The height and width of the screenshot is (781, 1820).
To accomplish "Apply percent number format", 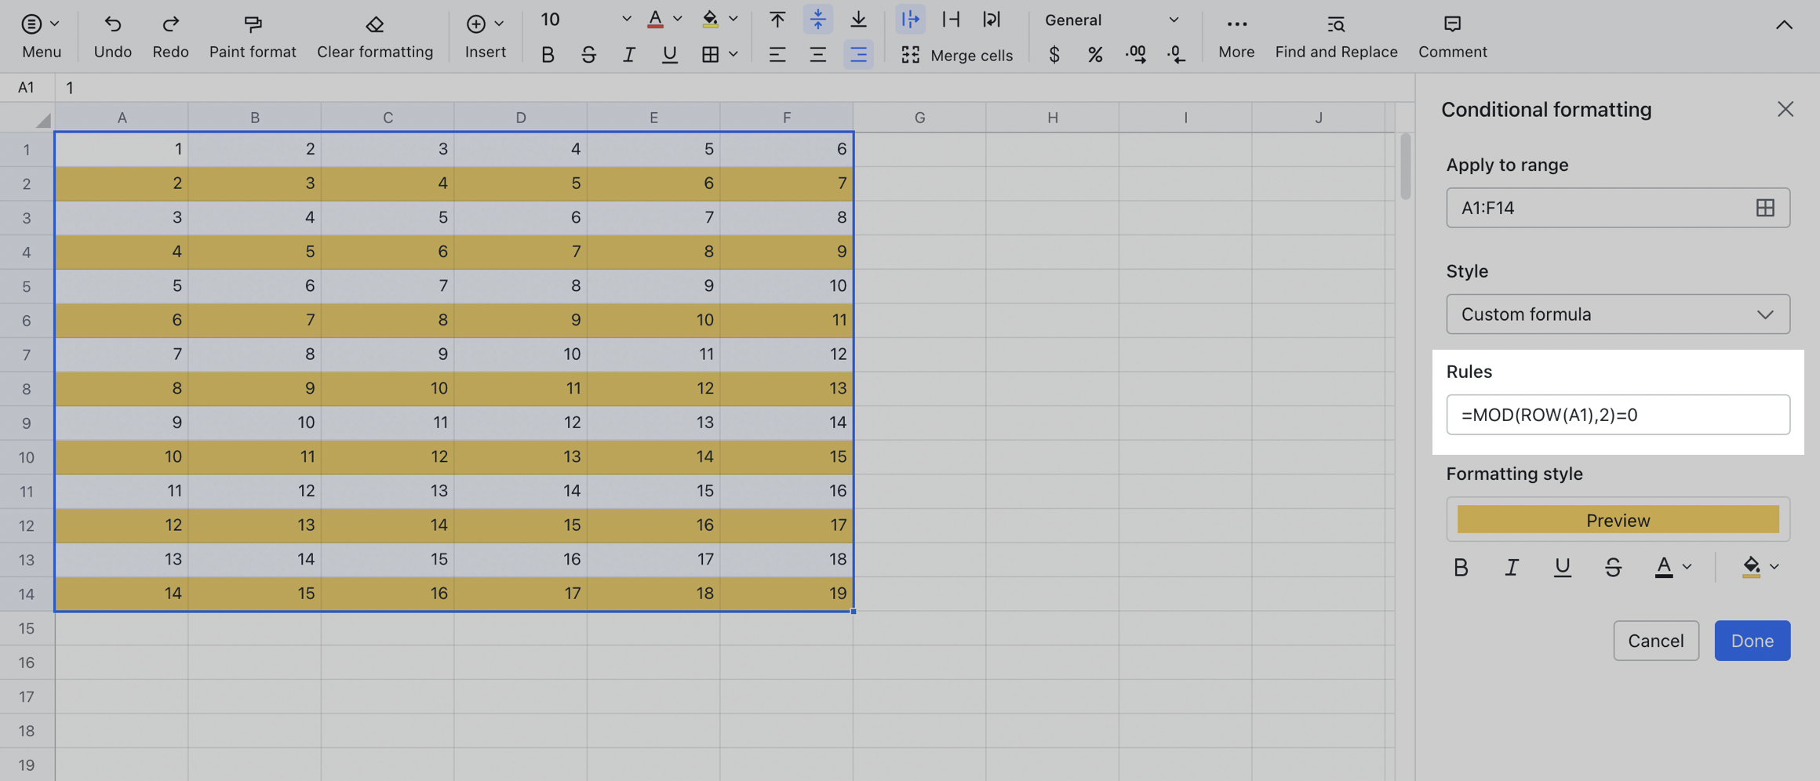I will pyautogui.click(x=1095, y=55).
